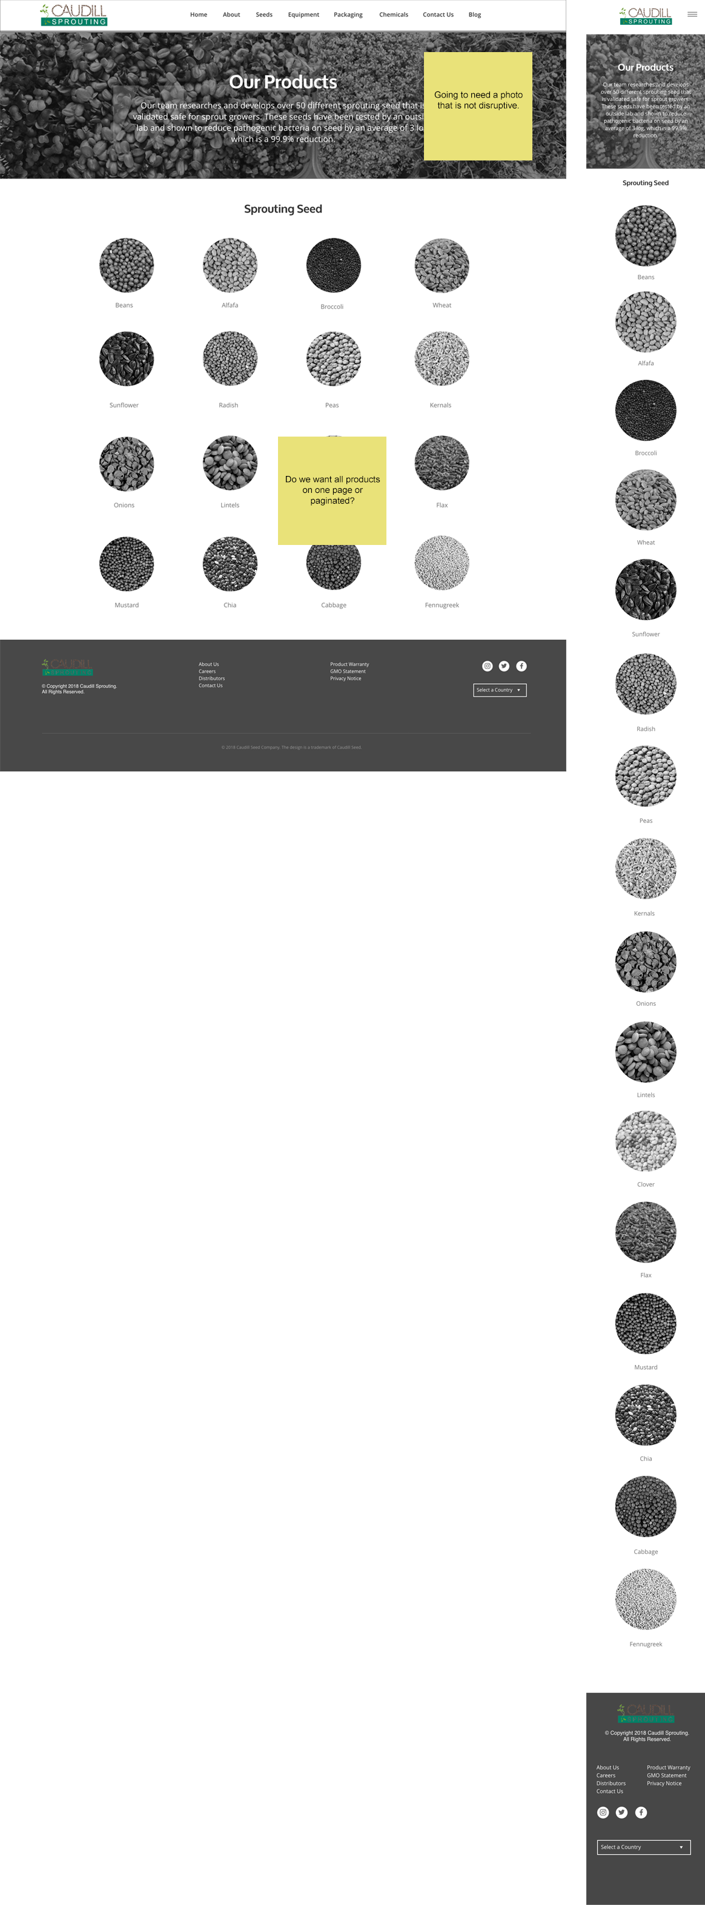
Task: Open the Distributors link in the desktop footer
Action: pos(211,678)
